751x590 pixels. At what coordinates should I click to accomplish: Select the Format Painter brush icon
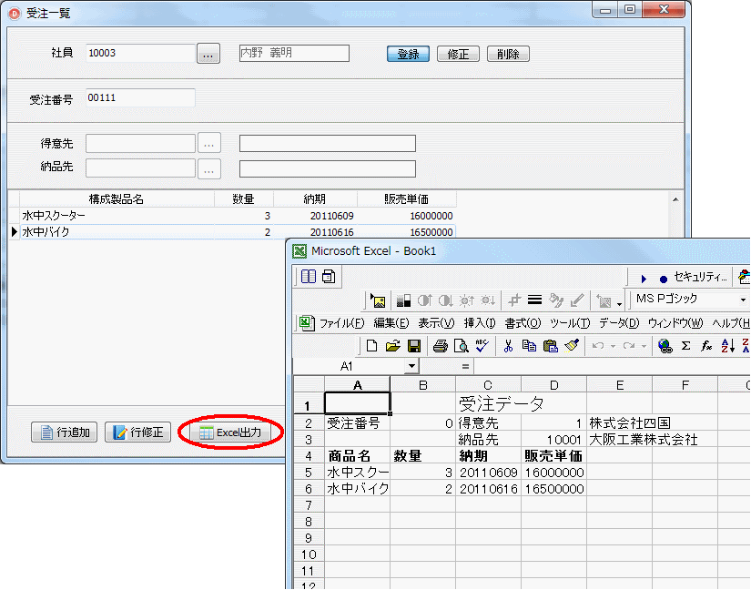pos(572,345)
